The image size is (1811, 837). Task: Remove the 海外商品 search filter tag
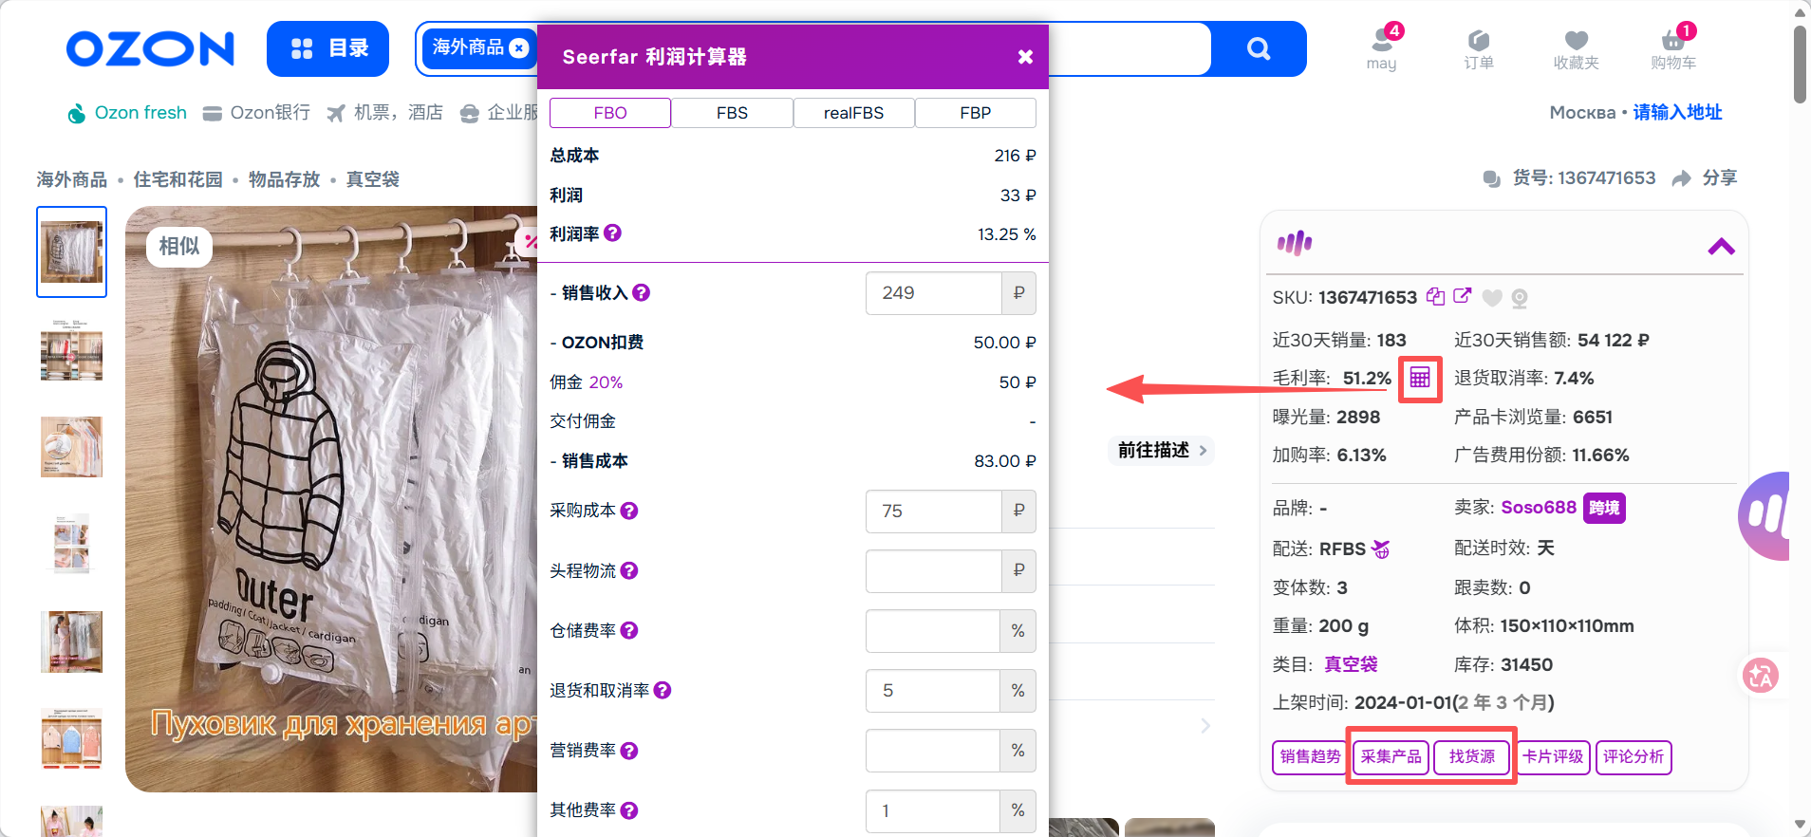tap(519, 48)
